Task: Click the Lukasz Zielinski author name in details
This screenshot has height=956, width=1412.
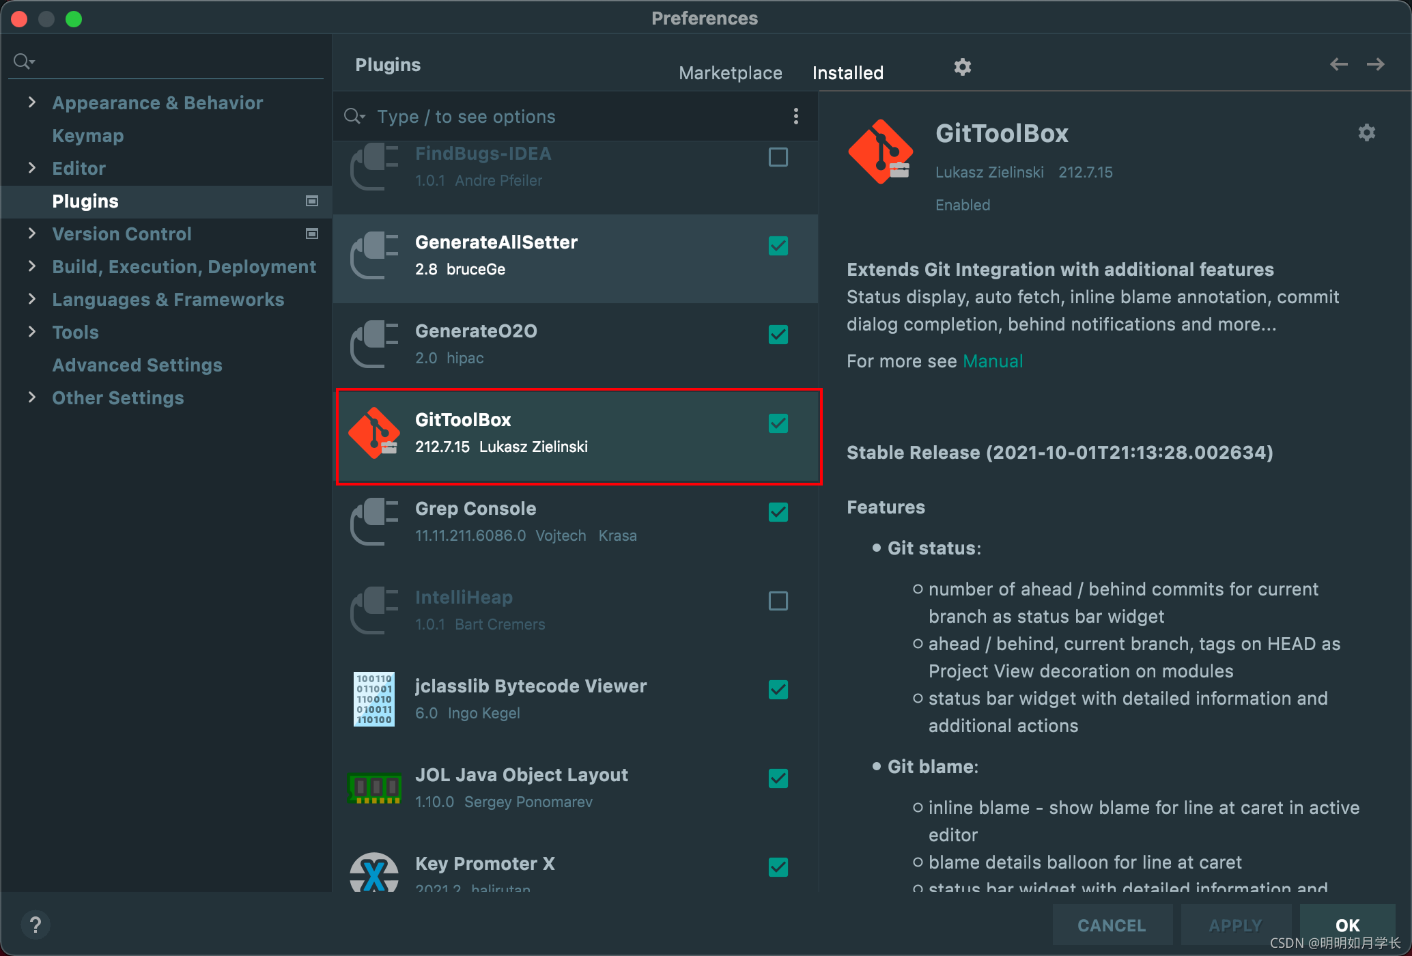Action: (x=989, y=172)
